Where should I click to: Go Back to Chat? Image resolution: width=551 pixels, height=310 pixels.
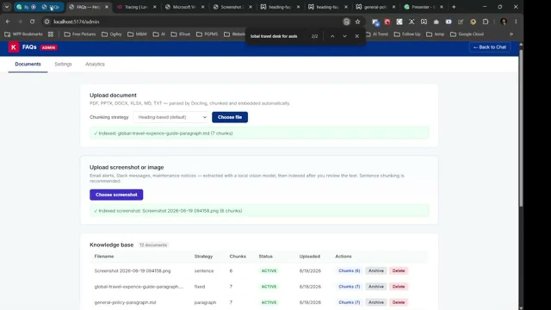(490, 47)
